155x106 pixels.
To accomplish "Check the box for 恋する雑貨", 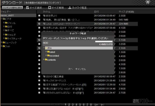I will click(x=39, y=85).
